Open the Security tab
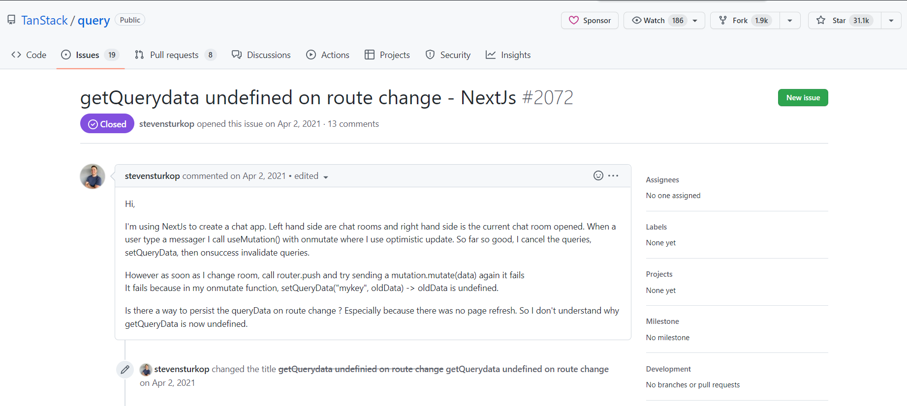 448,55
